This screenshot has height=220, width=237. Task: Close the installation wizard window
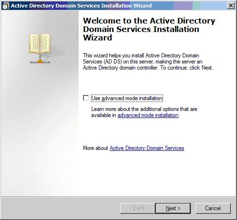pos(231,6)
